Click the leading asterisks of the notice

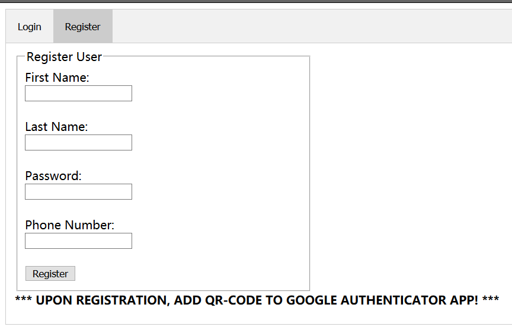point(23,300)
